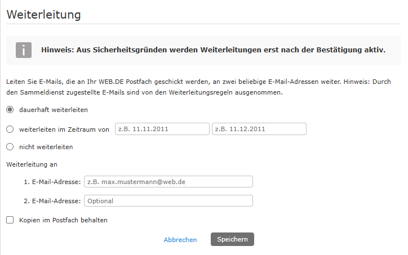This screenshot has width=408, height=255.
Task: Cancel via the Abbrechen link
Action: pyautogui.click(x=180, y=240)
